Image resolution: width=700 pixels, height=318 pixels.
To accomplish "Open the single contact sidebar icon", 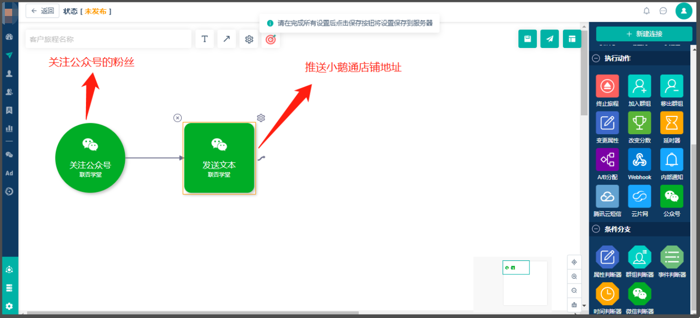I will pos(9,74).
